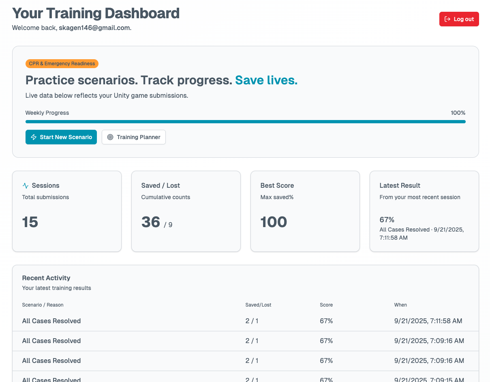Click the 100% weekly progress label

[x=458, y=113]
